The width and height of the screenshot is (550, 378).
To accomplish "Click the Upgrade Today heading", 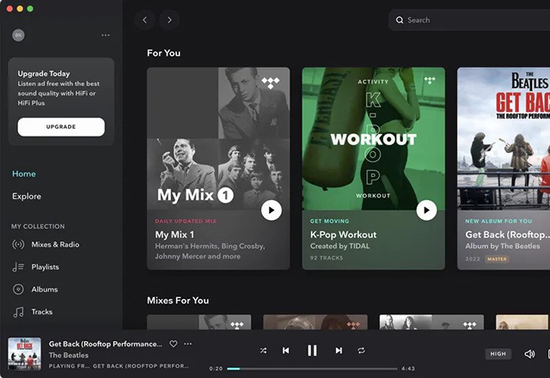I will tap(44, 74).
